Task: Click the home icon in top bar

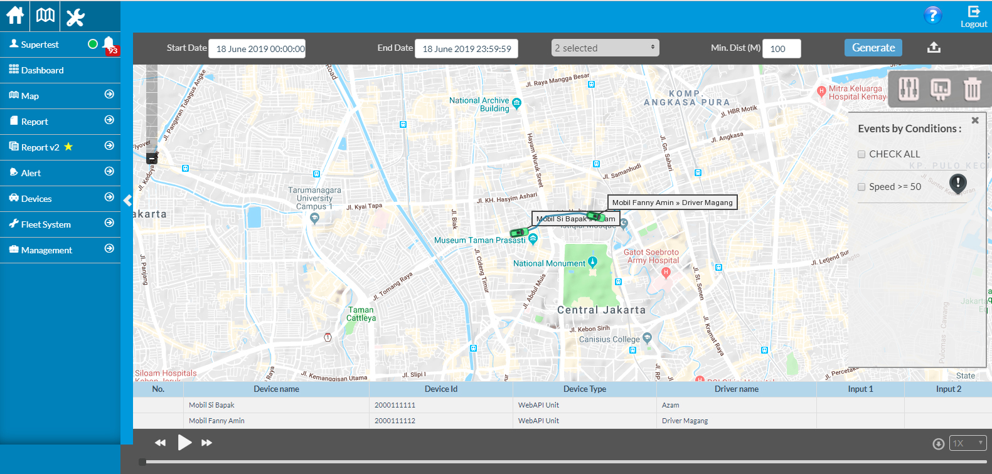Action: click(15, 15)
